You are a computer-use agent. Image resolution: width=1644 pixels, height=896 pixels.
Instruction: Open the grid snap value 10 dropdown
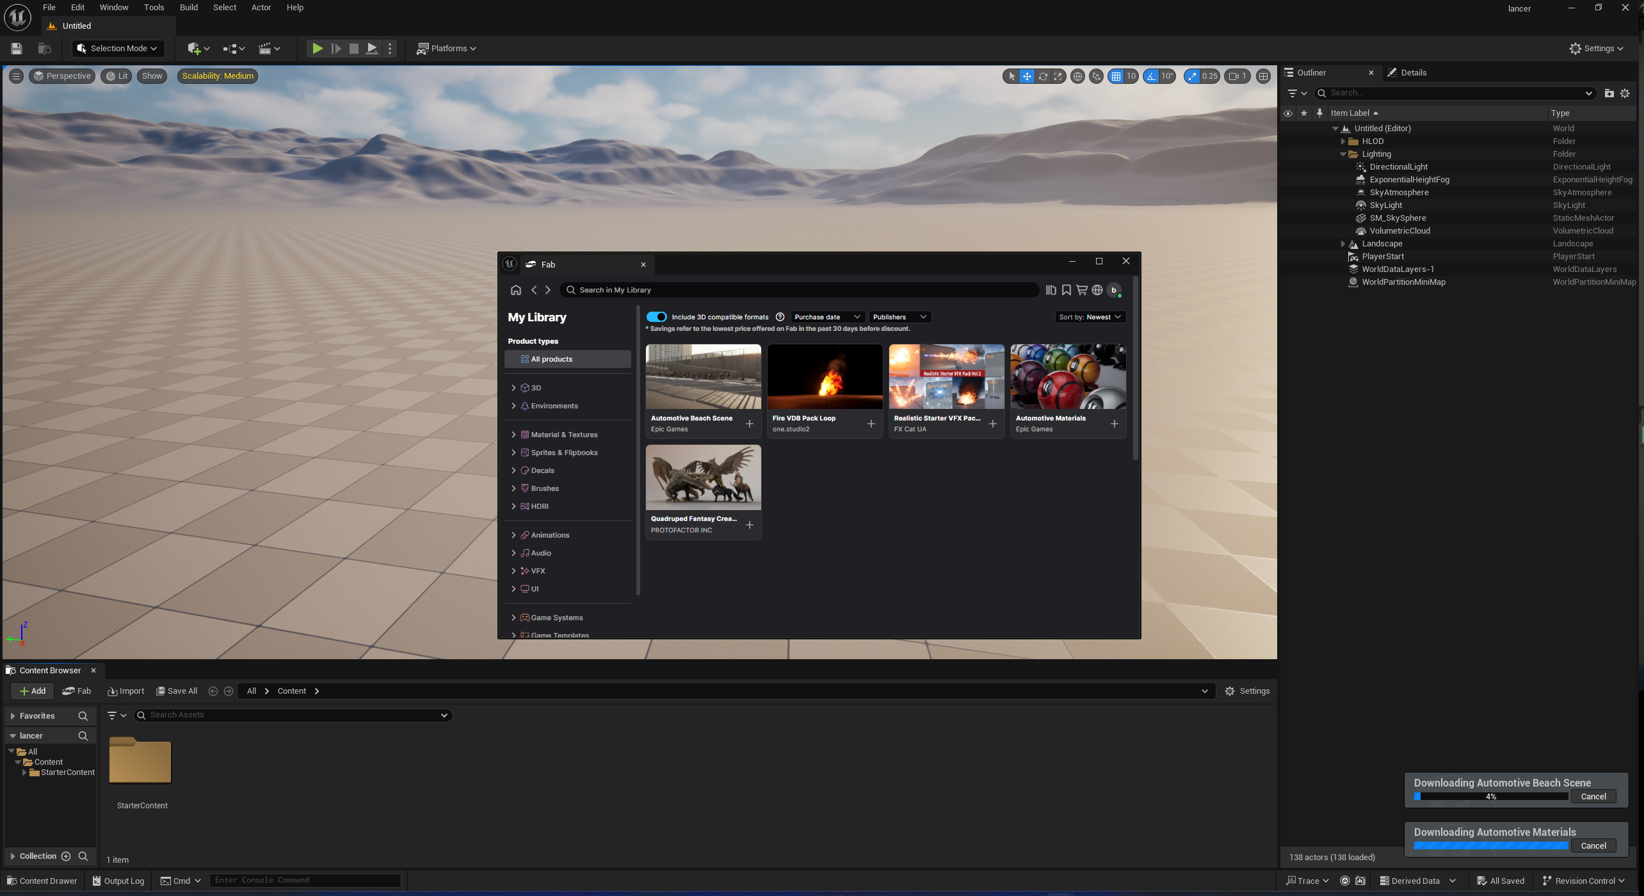click(x=1131, y=76)
